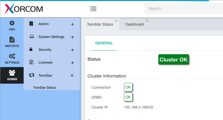Viewport: 223px width, 120px height.
Task: Click the TwinStar arrows icon
Action: 32,75
